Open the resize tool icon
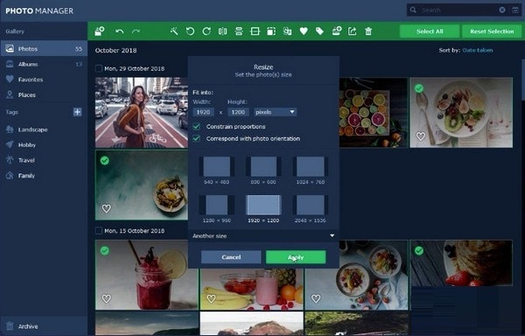The height and width of the screenshot is (336, 525). coord(271,31)
